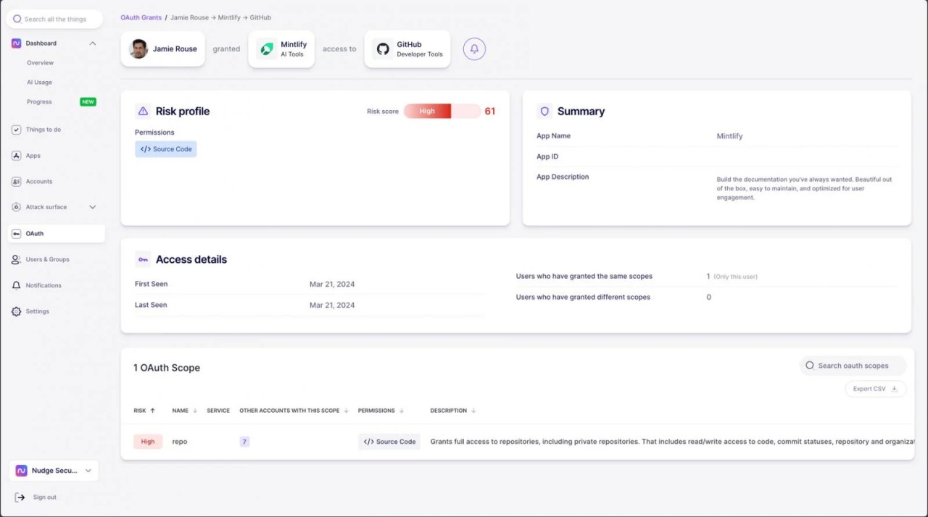Open Apps from sidebar icon

point(17,156)
